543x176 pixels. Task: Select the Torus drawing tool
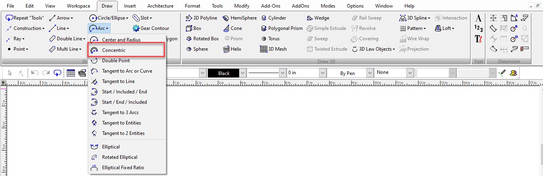tap(270, 39)
